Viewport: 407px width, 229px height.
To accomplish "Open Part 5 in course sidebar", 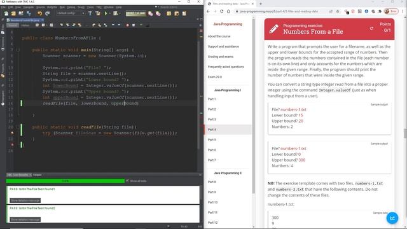I will tap(212, 140).
